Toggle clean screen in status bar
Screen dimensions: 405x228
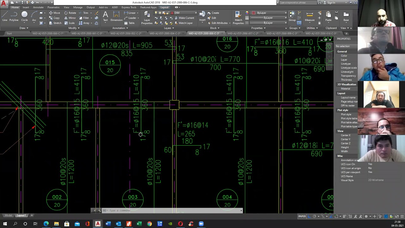pyautogui.click(x=397, y=217)
